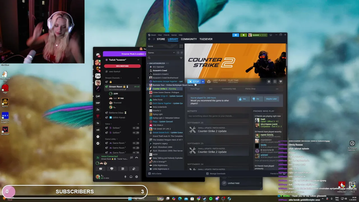Open Steam announcements megaphone button
Screen dimensions: 359x202
coord(236,35)
